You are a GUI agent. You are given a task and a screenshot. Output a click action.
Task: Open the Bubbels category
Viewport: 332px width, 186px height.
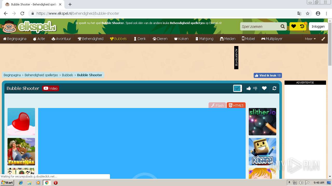[118, 39]
